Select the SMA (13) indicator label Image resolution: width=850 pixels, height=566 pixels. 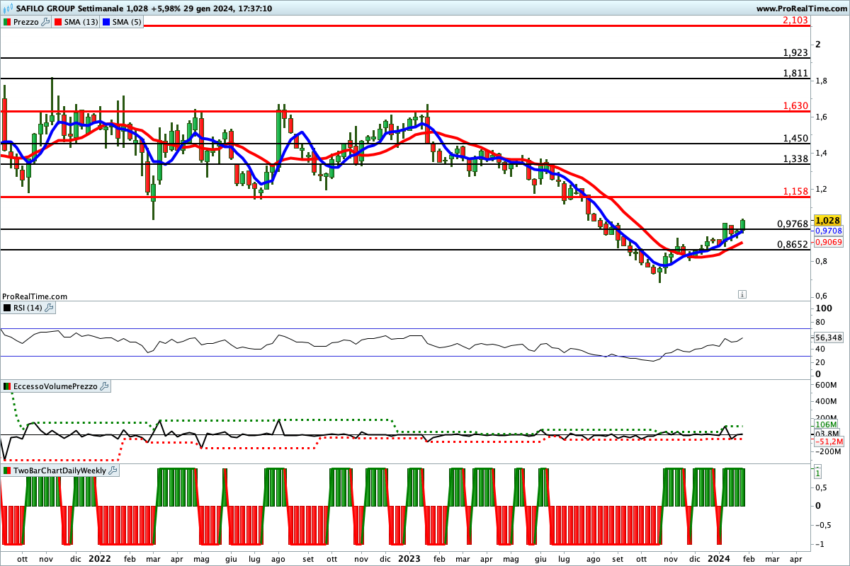pyautogui.click(x=81, y=22)
